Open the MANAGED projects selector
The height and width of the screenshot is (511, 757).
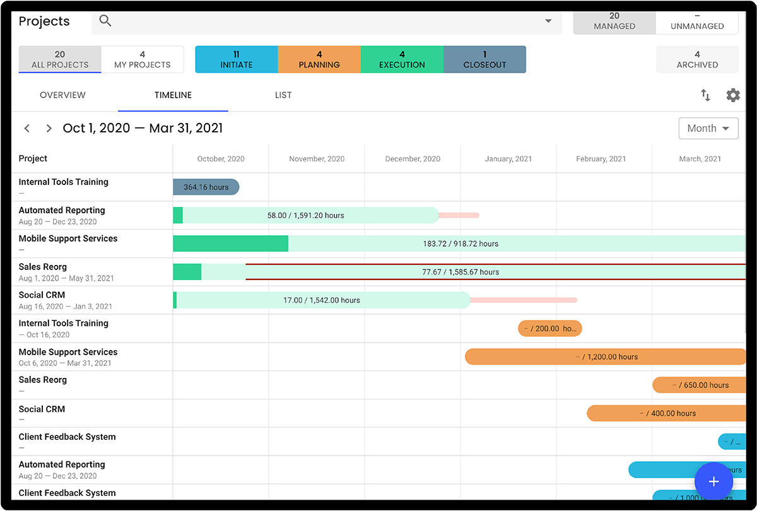point(614,20)
